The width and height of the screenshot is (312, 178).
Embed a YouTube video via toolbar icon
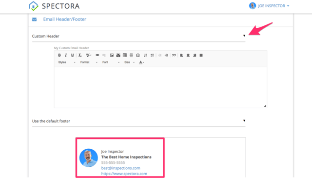pos(118,55)
